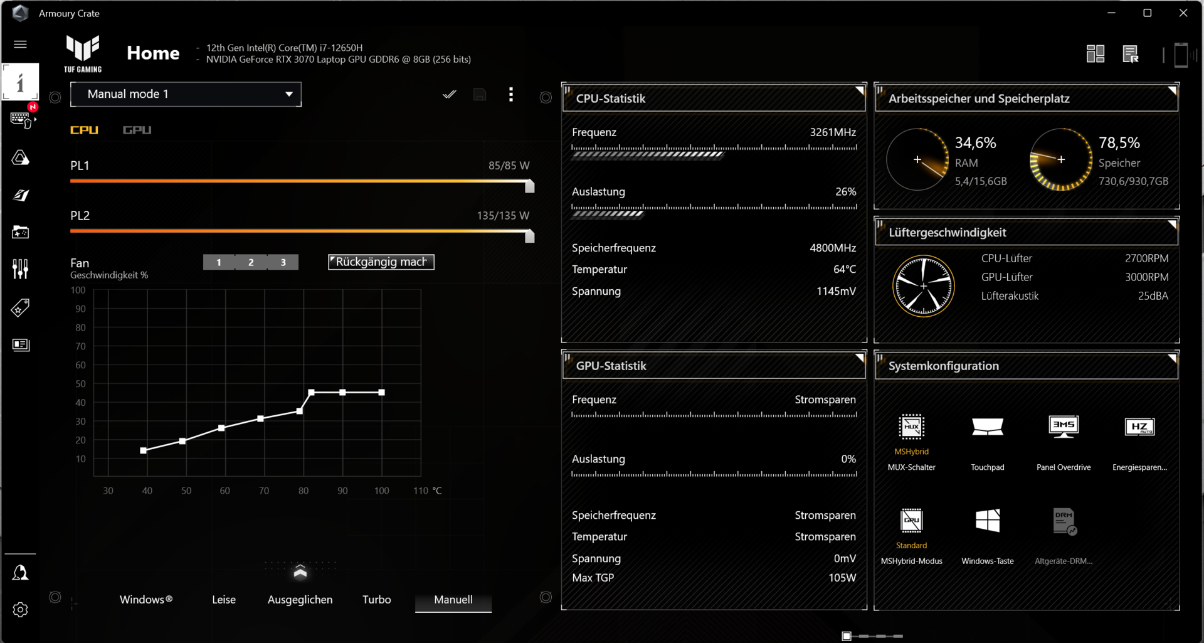
Task: Click the first page indicator at bottom
Action: point(847,636)
